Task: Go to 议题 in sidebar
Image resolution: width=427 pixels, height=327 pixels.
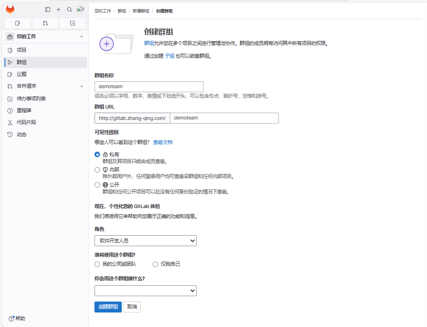Action: click(46, 74)
